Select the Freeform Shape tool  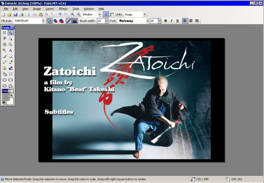pyautogui.click(x=11, y=86)
